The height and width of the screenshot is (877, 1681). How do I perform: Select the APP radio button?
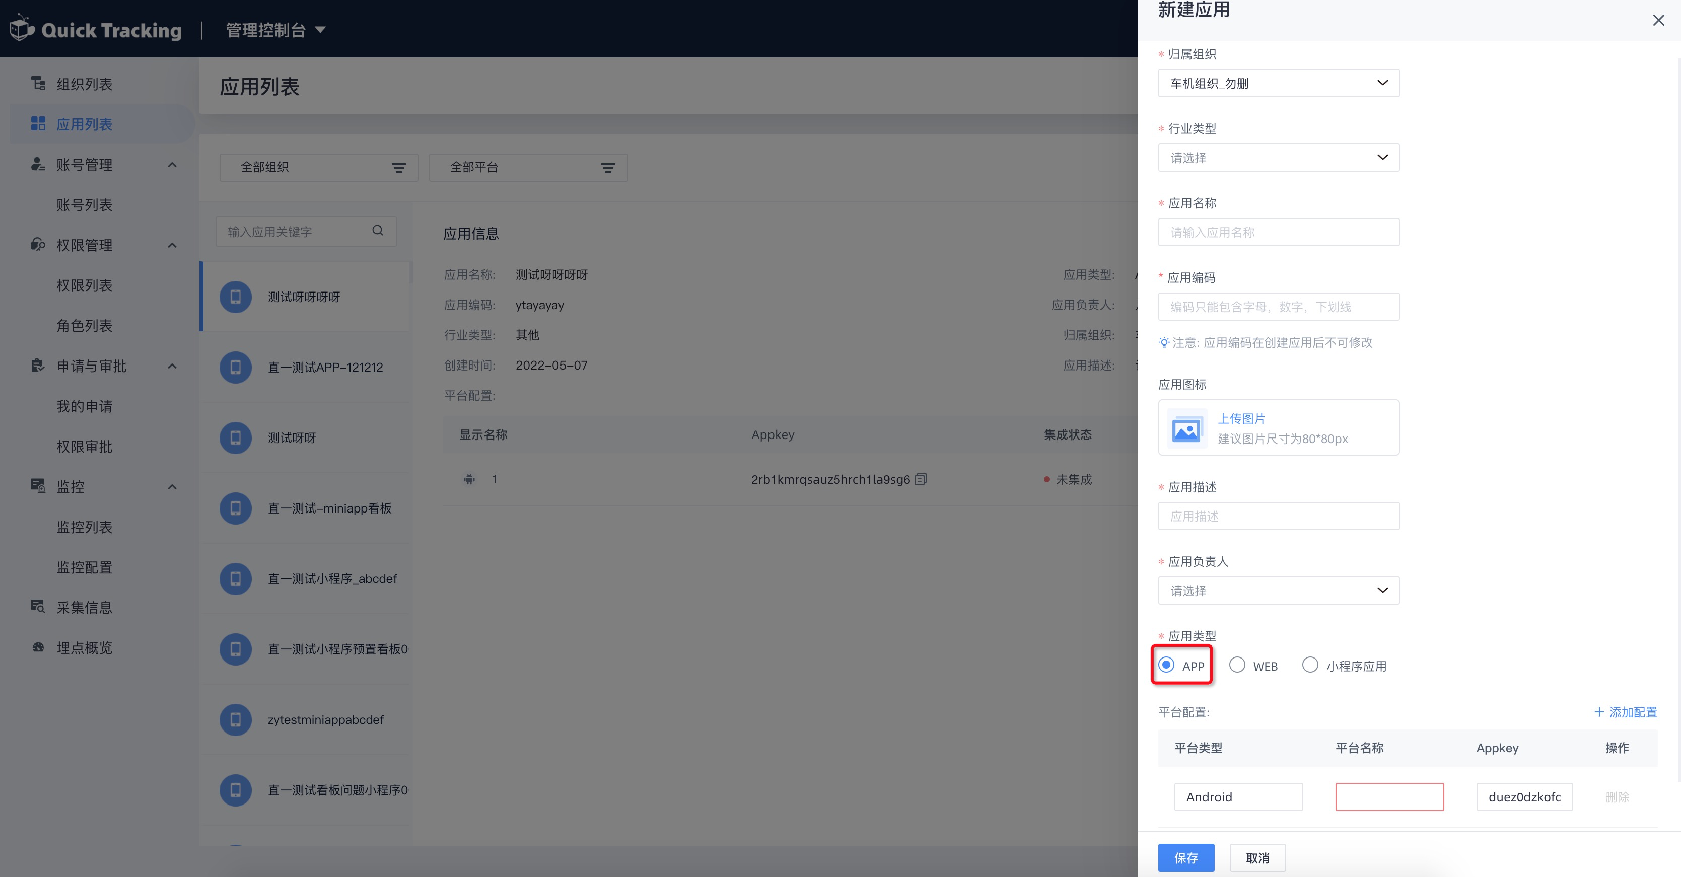(x=1166, y=665)
